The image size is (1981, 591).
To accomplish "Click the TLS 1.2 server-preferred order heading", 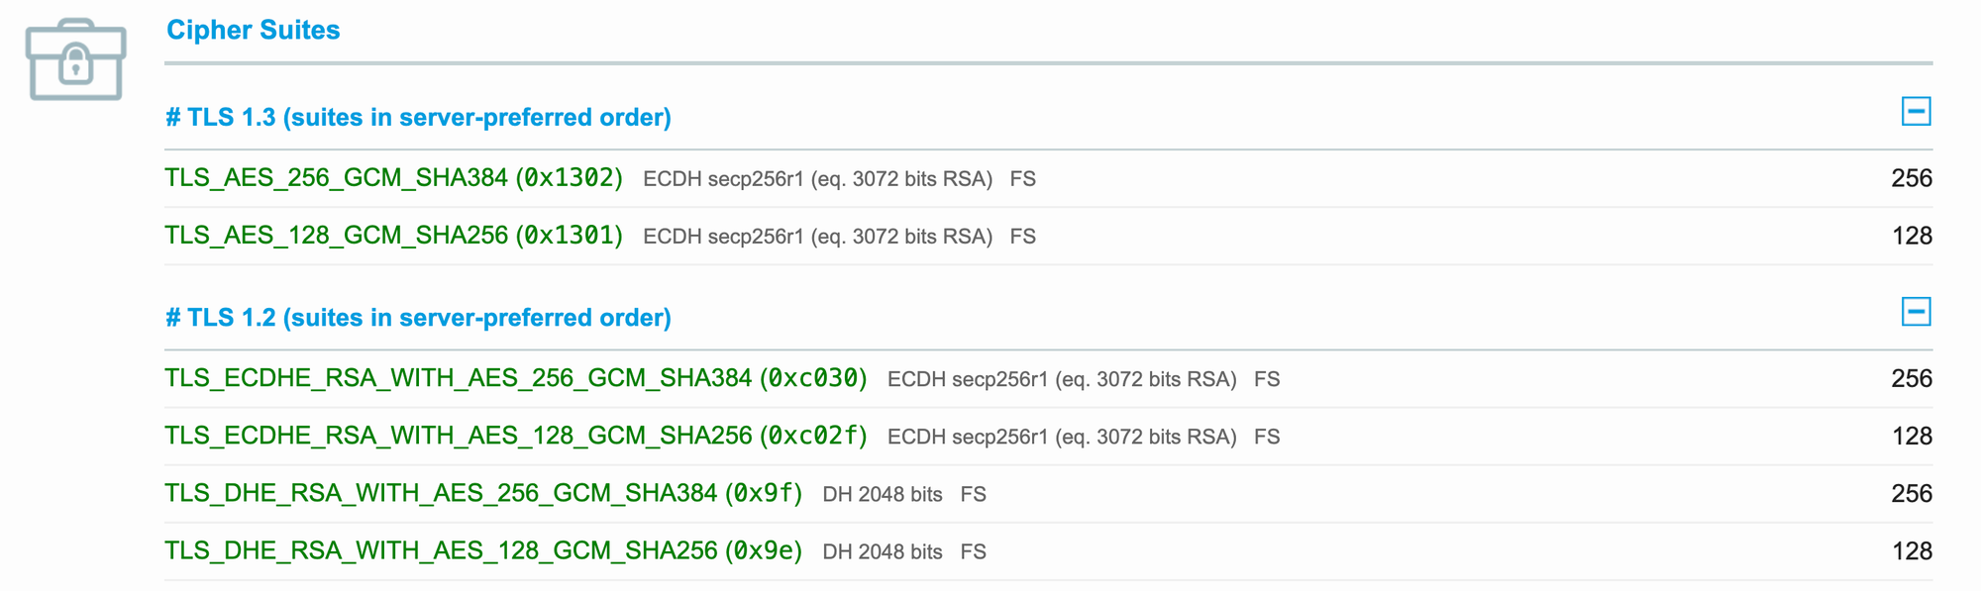I will click(x=418, y=318).
